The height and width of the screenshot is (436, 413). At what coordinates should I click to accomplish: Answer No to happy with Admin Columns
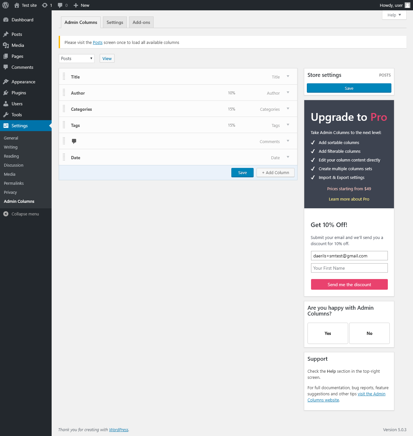[369, 333]
